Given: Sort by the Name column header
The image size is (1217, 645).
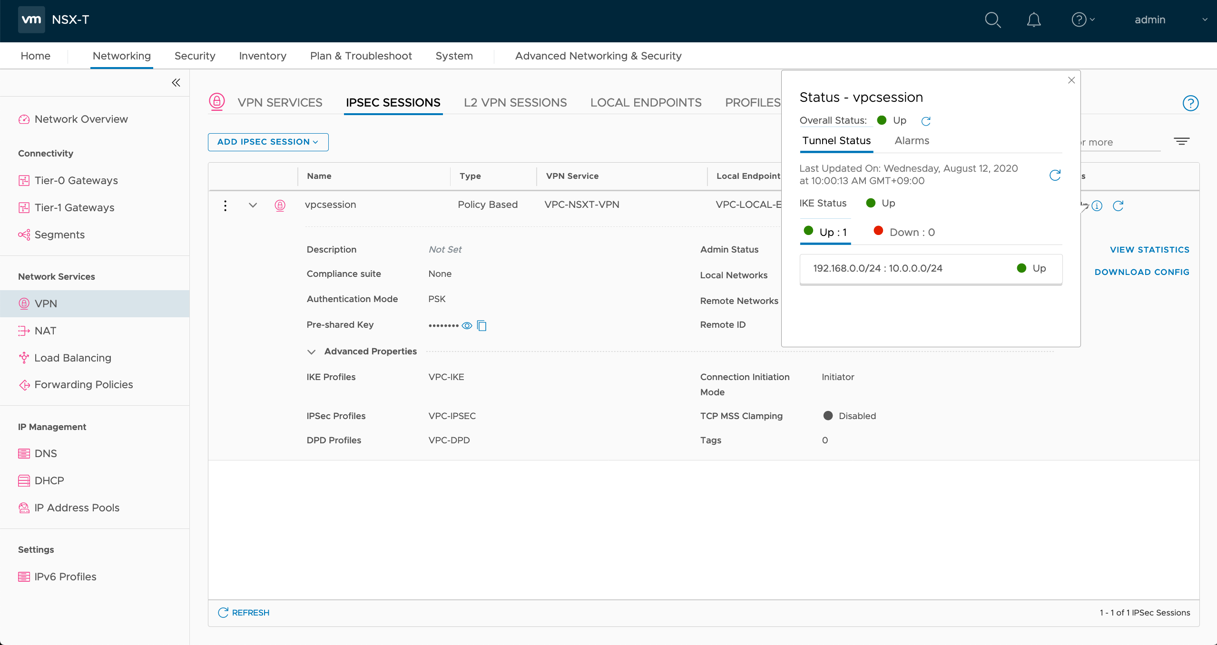Looking at the screenshot, I should tap(319, 176).
